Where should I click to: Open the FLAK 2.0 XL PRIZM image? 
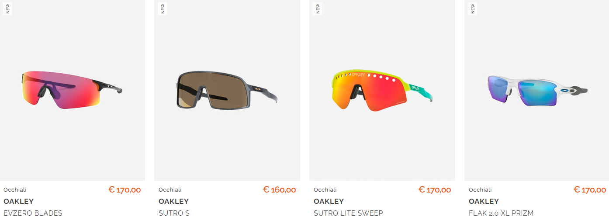[x=536, y=90]
